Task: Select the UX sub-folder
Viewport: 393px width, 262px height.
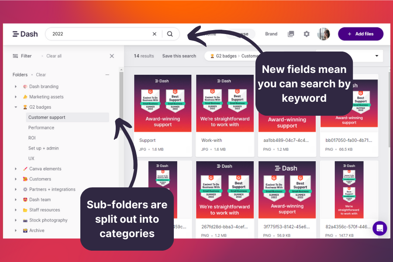Action: pos(31,159)
